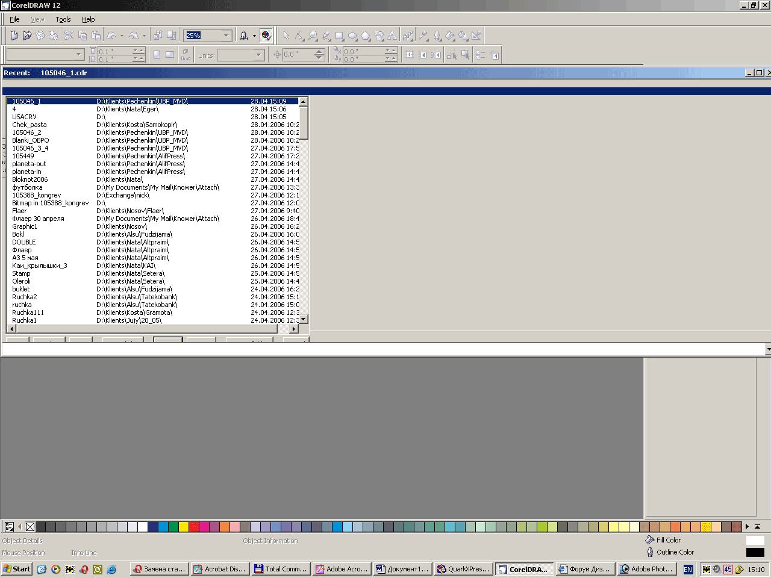Image resolution: width=771 pixels, height=578 pixels.
Task: Click the Start button
Action: click(17, 569)
